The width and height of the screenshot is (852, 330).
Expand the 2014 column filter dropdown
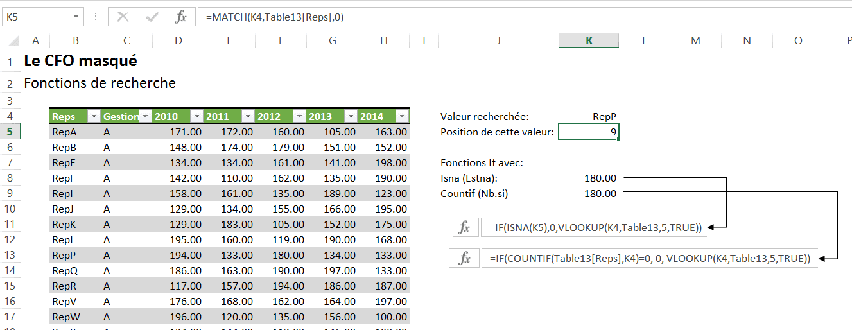coord(402,116)
